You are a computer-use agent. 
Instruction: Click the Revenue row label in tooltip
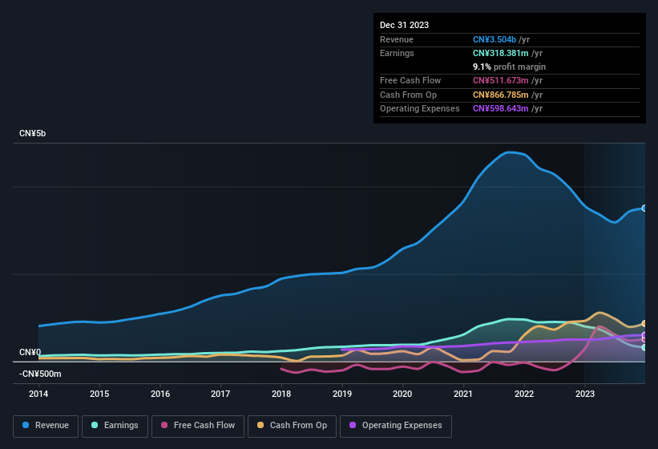click(397, 39)
